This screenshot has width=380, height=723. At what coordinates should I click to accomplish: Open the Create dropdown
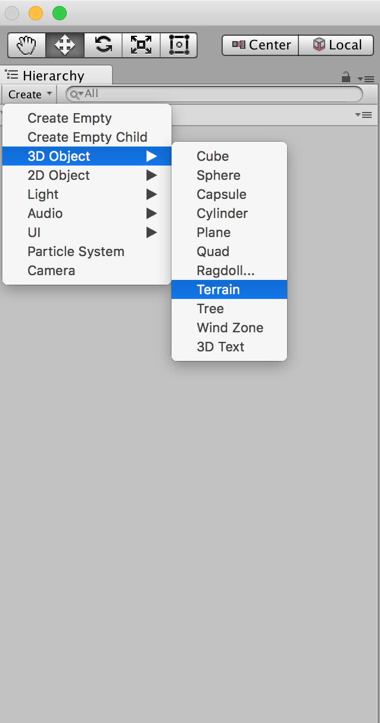30,94
